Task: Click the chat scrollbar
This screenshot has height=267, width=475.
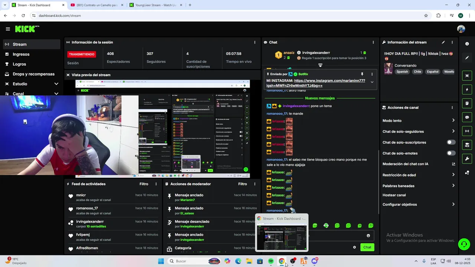Action: (378, 182)
